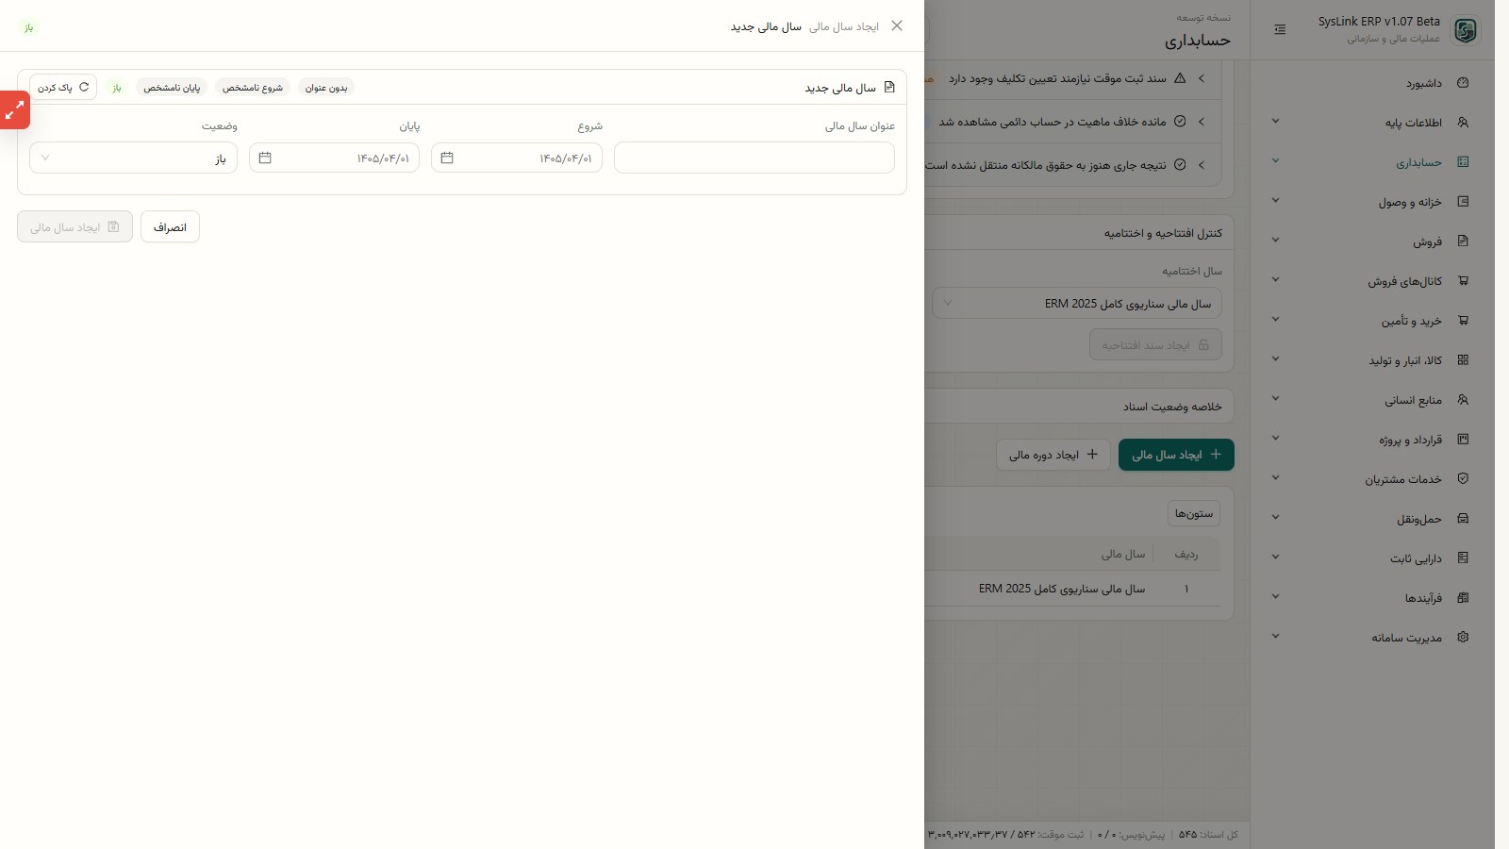
Task: Open خدمات مشتریان menu item
Action: pos(1373,479)
